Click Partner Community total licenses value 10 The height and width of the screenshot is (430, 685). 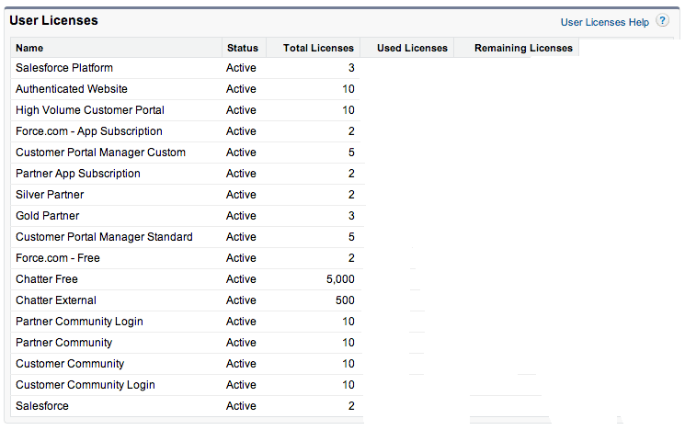click(348, 343)
